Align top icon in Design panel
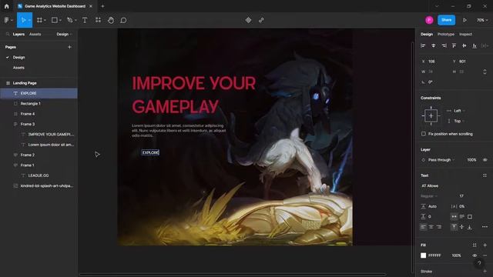493x277 pixels. (x=454, y=46)
